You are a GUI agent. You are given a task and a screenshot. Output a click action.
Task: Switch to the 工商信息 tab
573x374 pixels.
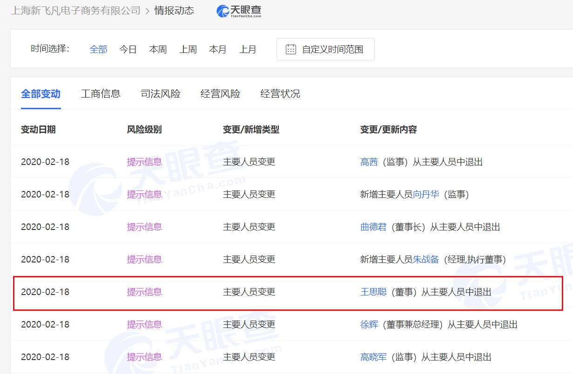101,94
